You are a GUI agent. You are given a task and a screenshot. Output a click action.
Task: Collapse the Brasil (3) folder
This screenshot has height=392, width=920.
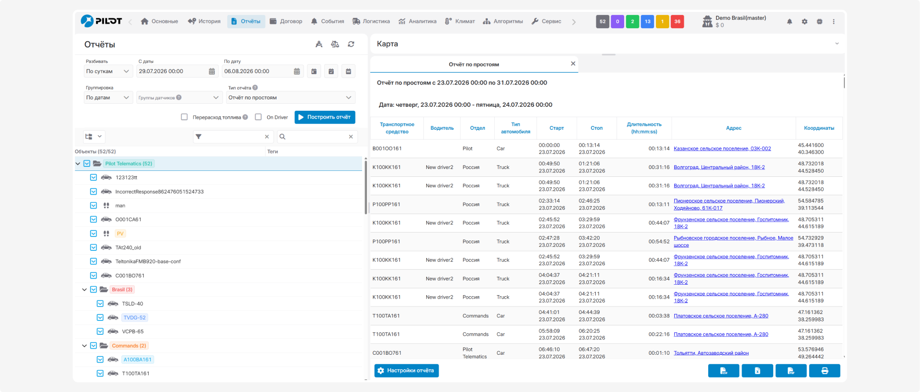(x=85, y=290)
